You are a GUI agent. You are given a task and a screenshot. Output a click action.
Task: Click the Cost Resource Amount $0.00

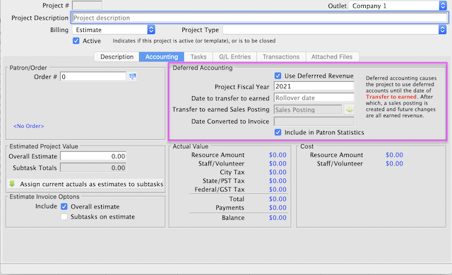point(394,155)
